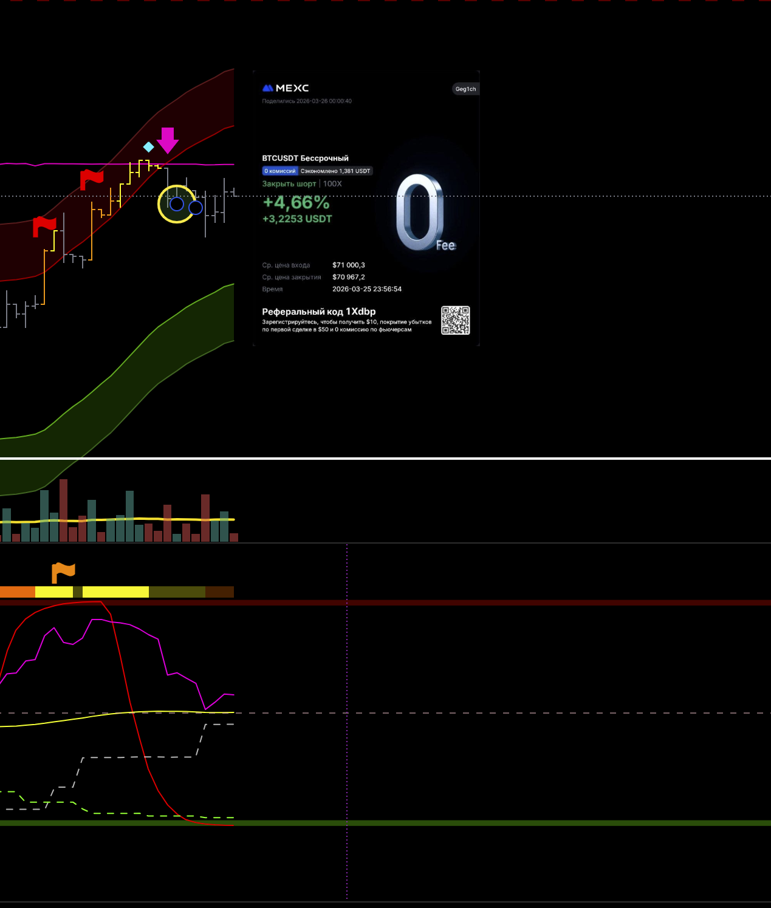Click the MEXC logo on share card
The width and height of the screenshot is (771, 908).
[x=286, y=88]
